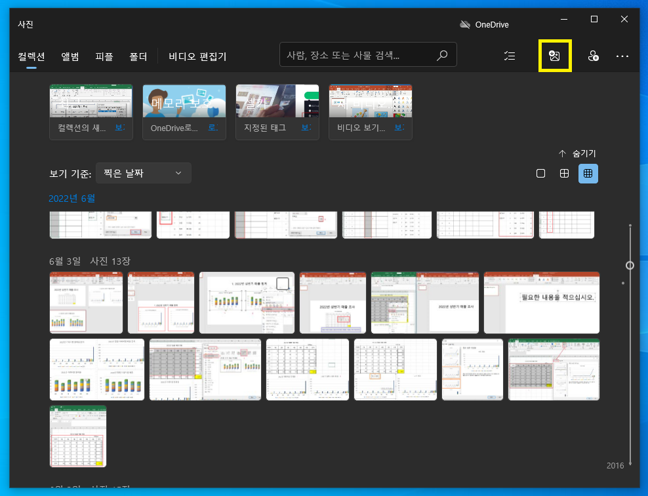The height and width of the screenshot is (496, 648).
Task: Click 보기 link on 비디오 보기 card
Action: (x=399, y=128)
